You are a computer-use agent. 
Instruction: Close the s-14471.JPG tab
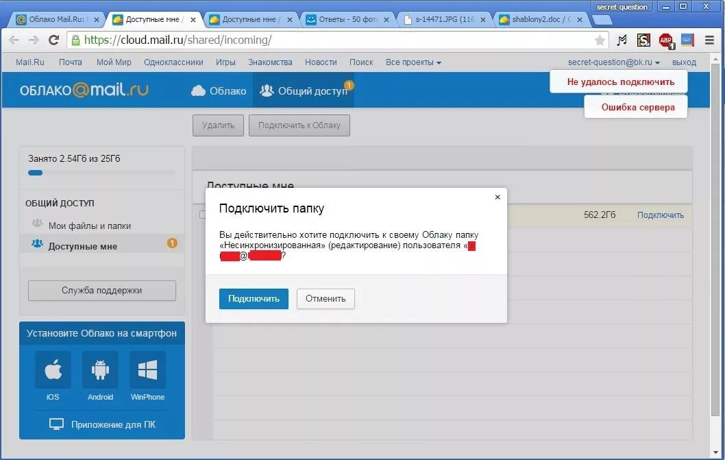(x=482, y=19)
